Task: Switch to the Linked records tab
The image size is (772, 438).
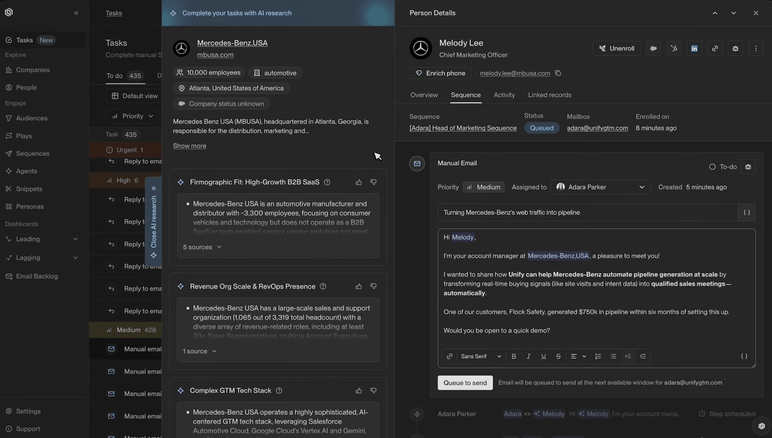Action: pos(549,95)
